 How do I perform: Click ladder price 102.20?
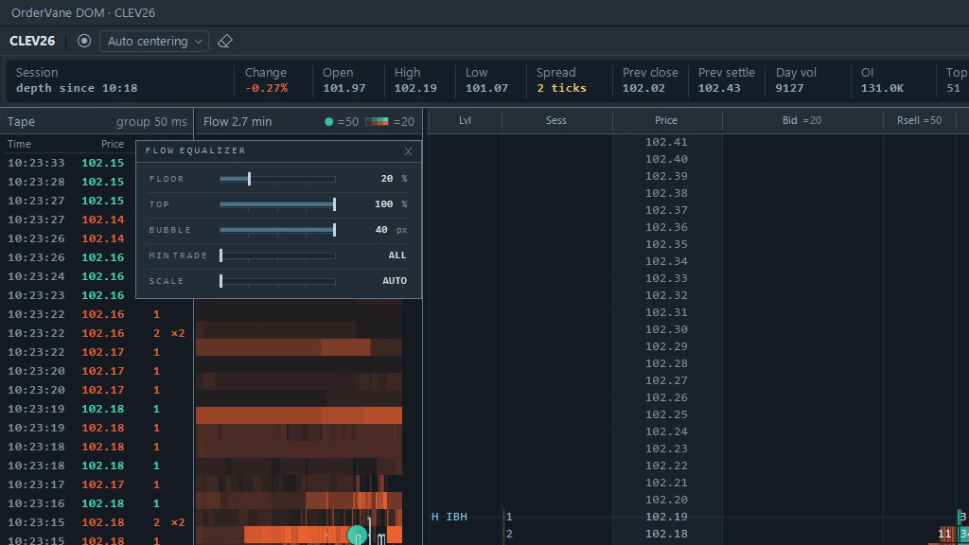tap(666, 500)
